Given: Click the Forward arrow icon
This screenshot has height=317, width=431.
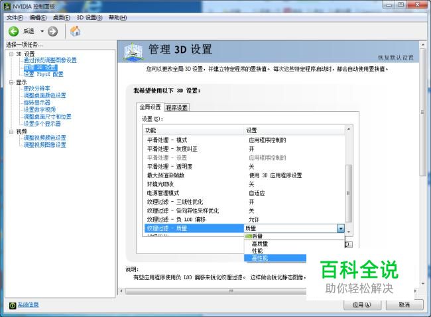Looking at the screenshot, I should [x=53, y=32].
